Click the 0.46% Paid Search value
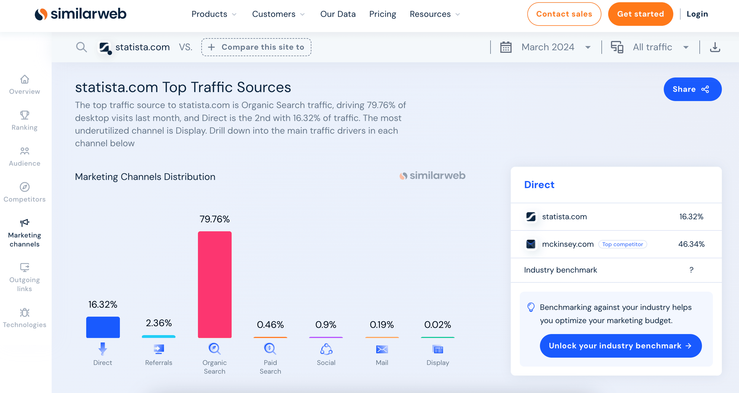Image resolution: width=739 pixels, height=393 pixels. (x=270, y=325)
